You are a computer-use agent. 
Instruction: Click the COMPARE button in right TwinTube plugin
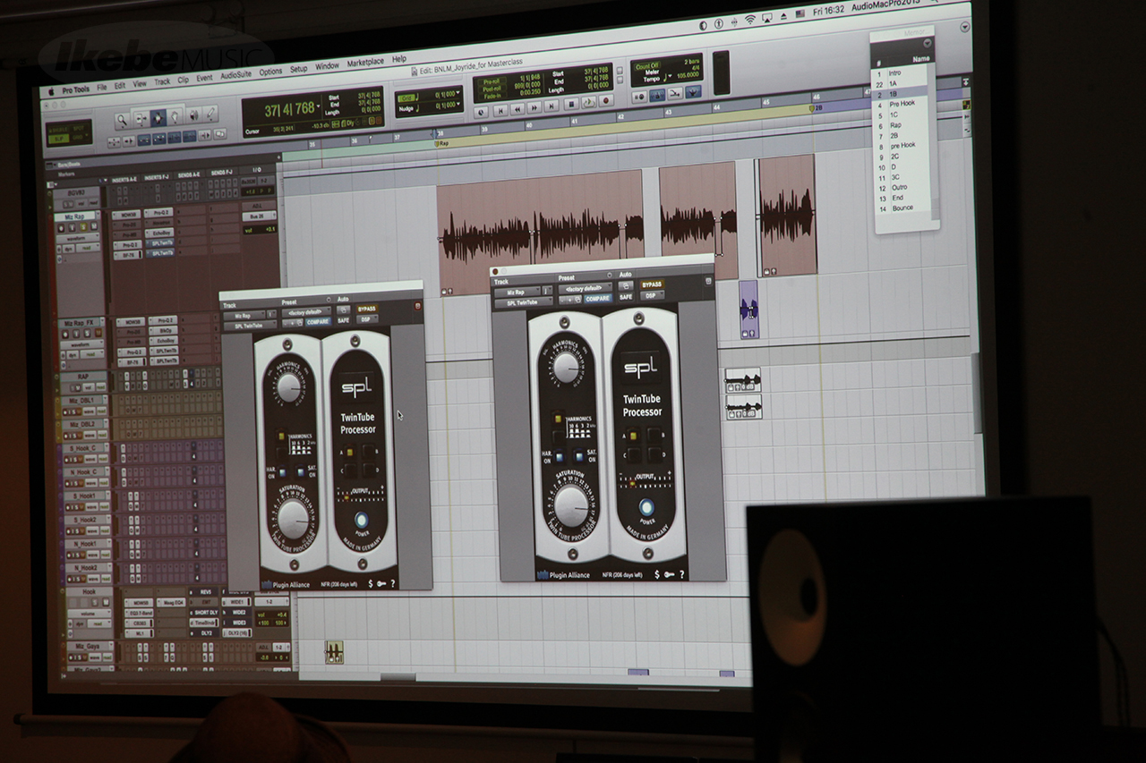click(x=598, y=298)
